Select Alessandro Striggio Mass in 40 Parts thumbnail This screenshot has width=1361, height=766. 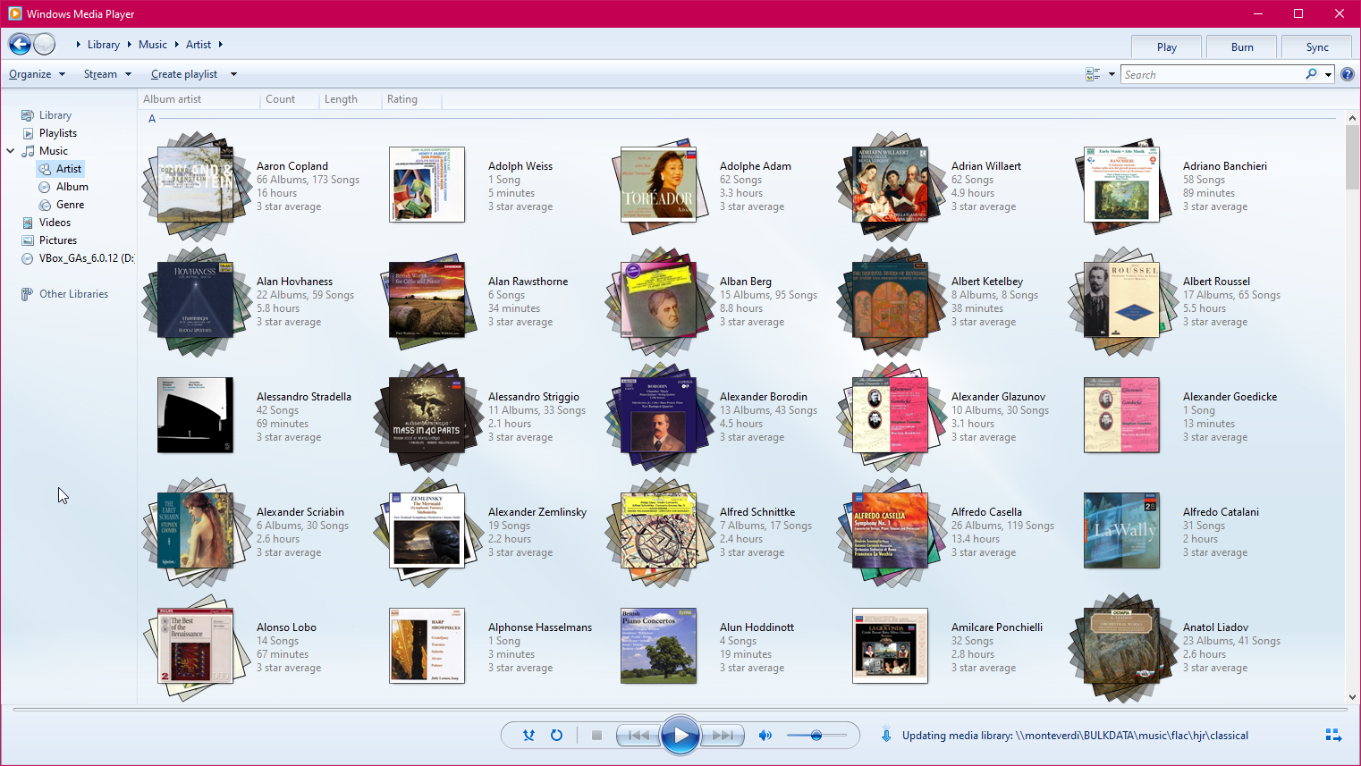(x=427, y=416)
